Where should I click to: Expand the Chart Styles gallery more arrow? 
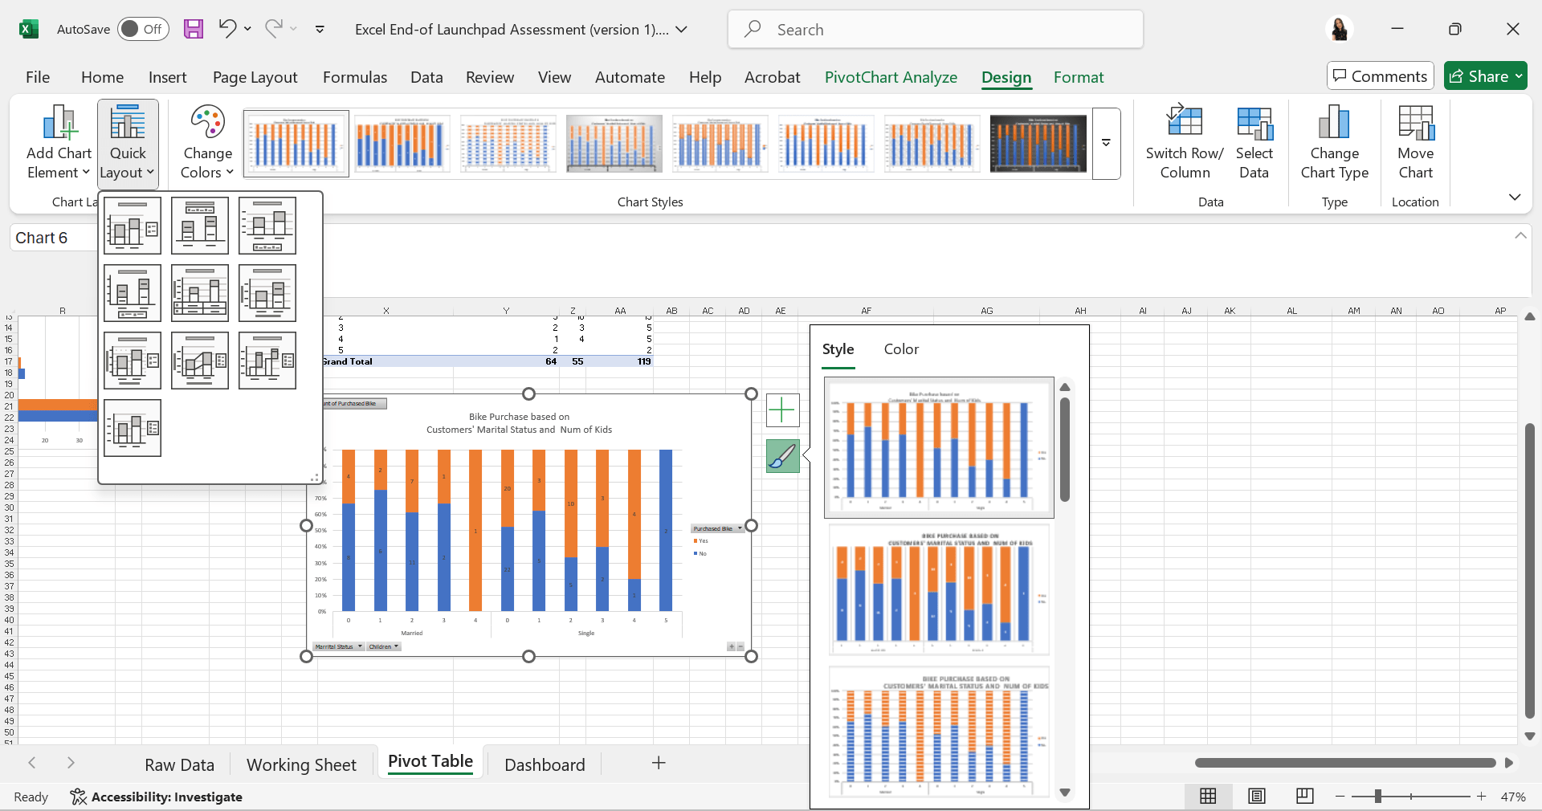pos(1106,143)
